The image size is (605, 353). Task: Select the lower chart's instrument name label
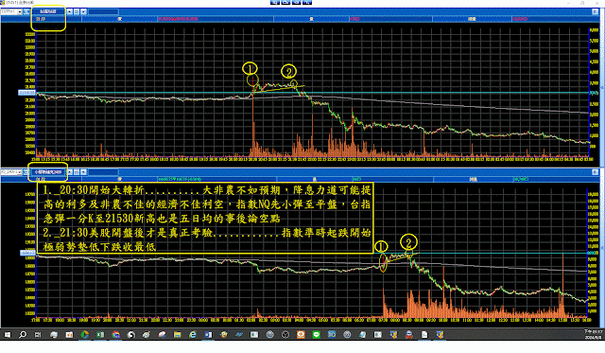48,172
